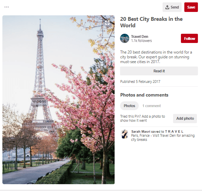Click the Paris, France comment text
This screenshot has width=202, height=191.
pyautogui.click(x=163, y=137)
